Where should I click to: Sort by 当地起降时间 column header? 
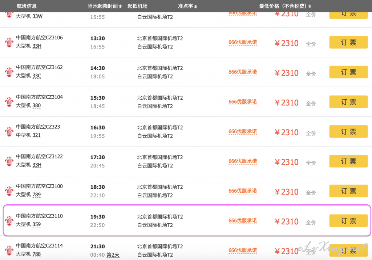105,6
